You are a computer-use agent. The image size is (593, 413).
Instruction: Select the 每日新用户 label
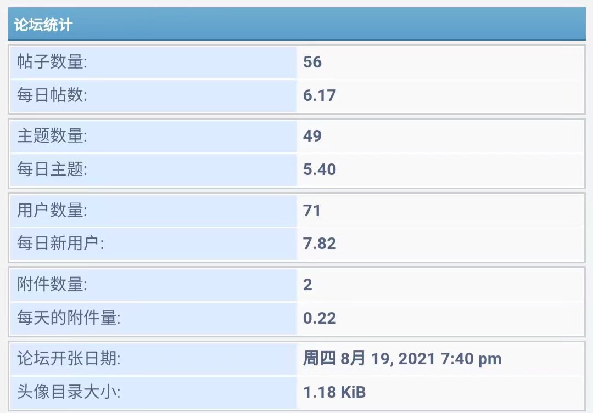60,244
